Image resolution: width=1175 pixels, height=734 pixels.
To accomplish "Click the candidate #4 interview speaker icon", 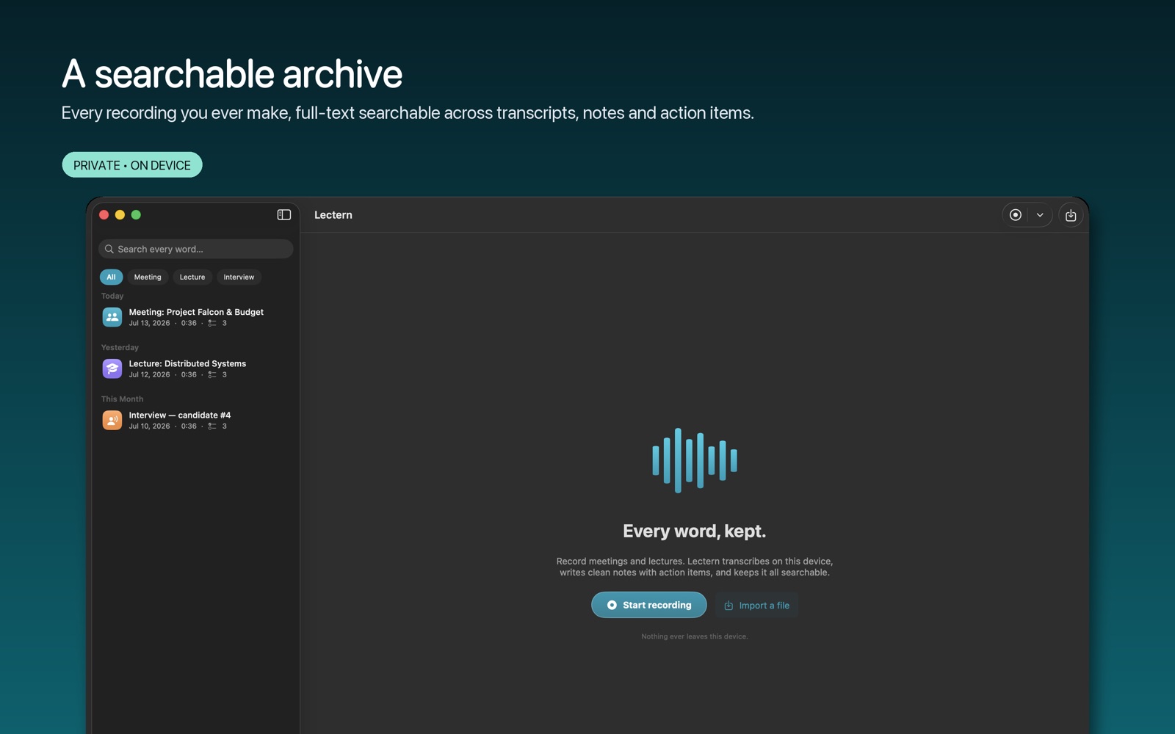I will (x=112, y=420).
